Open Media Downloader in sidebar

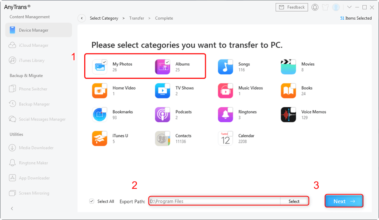click(x=39, y=147)
